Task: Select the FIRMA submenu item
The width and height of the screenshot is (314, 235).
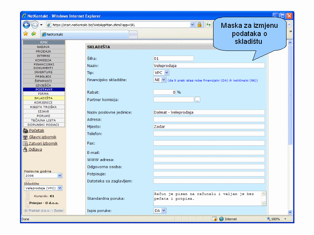Action: [x=44, y=94]
